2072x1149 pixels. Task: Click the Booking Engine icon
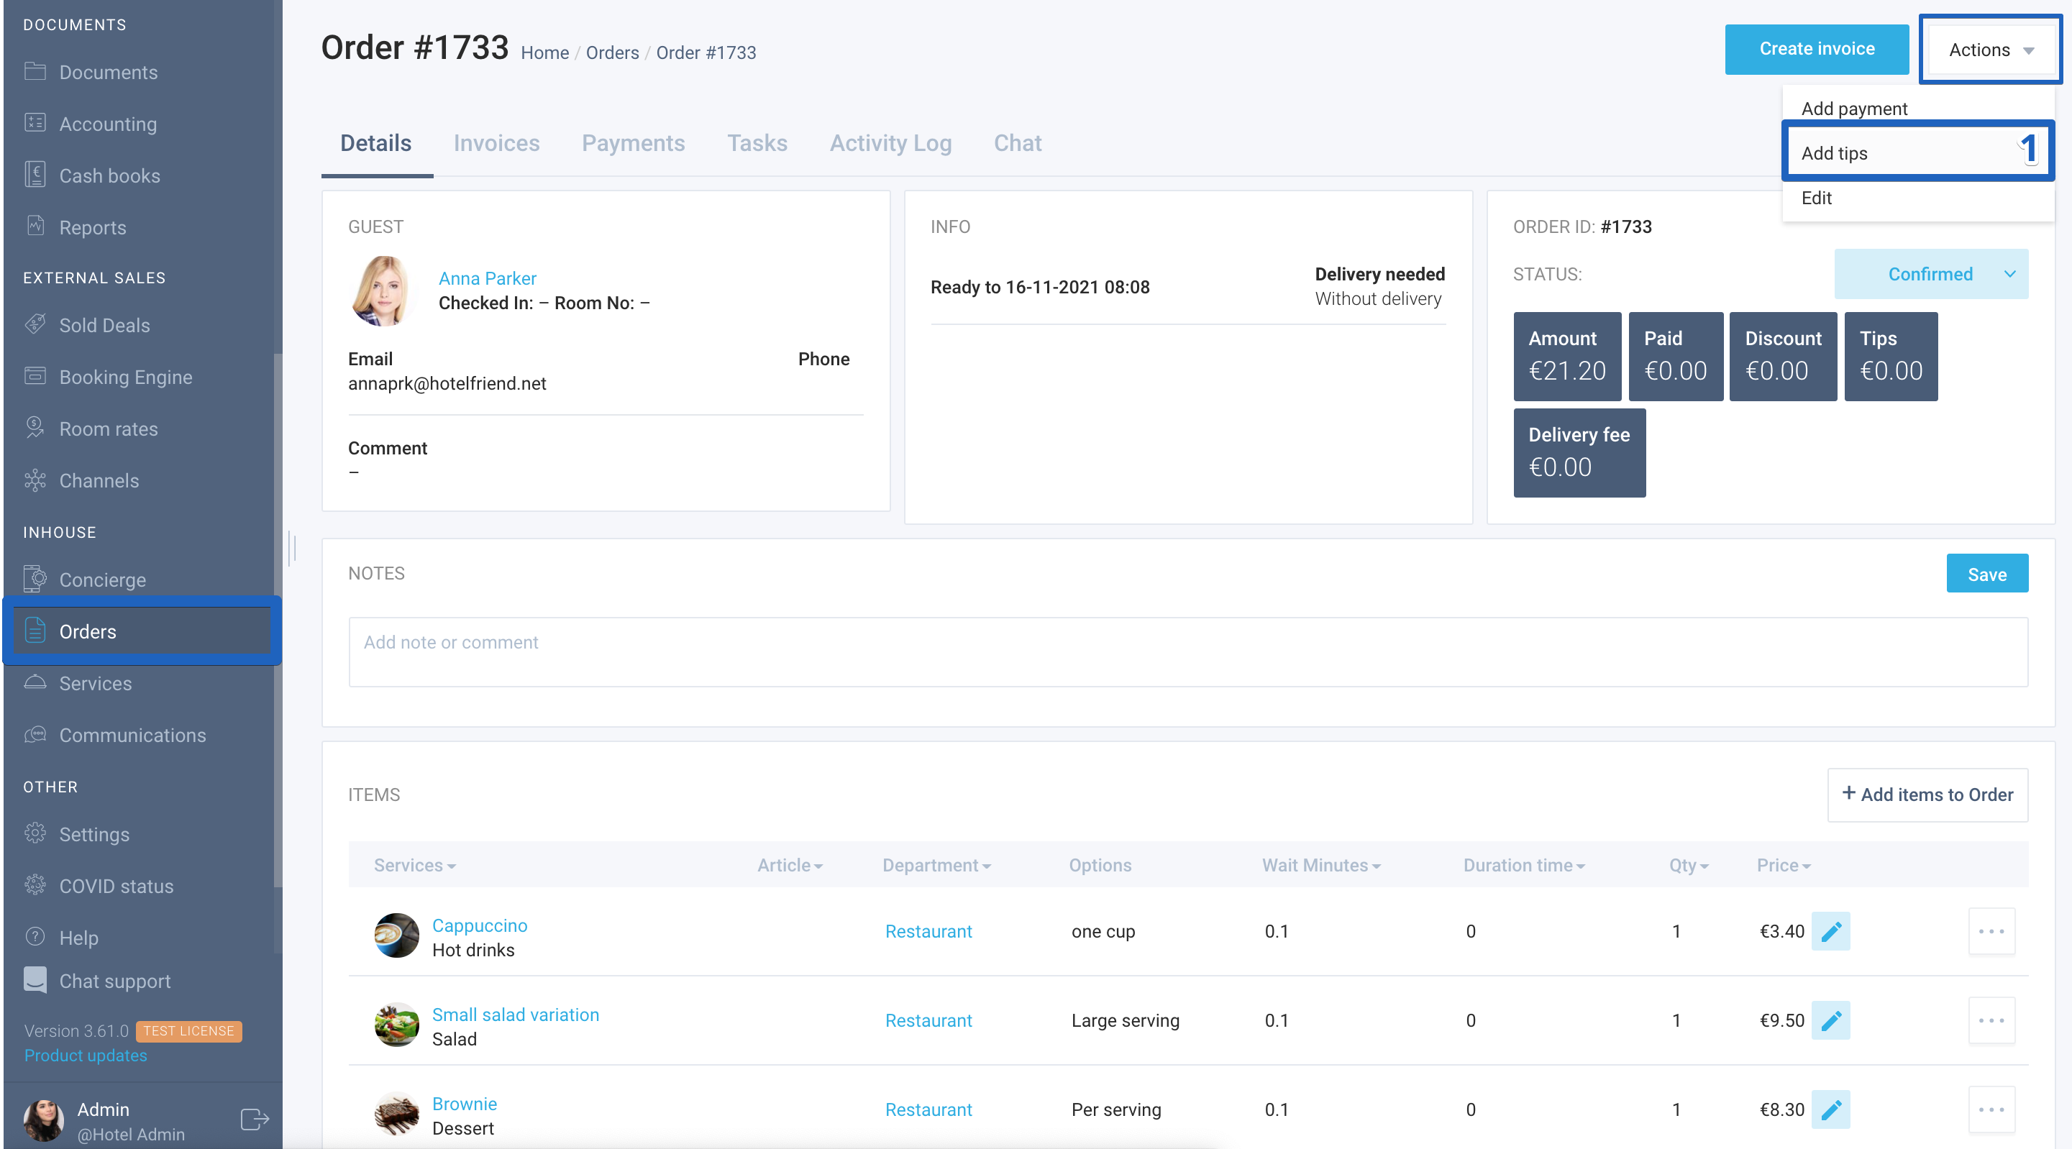(35, 376)
